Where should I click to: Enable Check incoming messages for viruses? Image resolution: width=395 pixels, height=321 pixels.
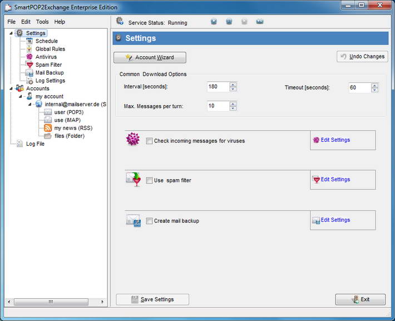[150, 141]
